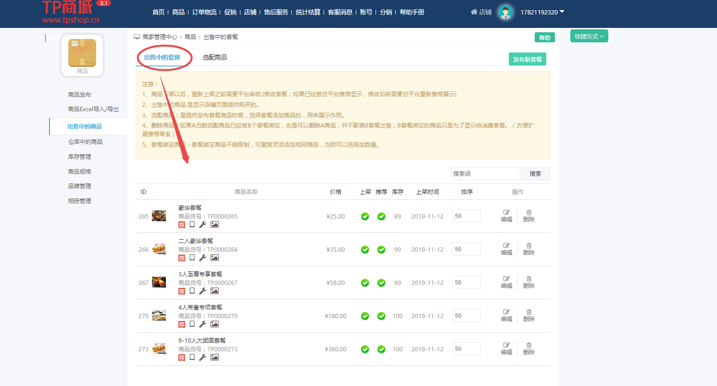
Task: Click the edit icon for 豪华套餐
Action: 506,212
